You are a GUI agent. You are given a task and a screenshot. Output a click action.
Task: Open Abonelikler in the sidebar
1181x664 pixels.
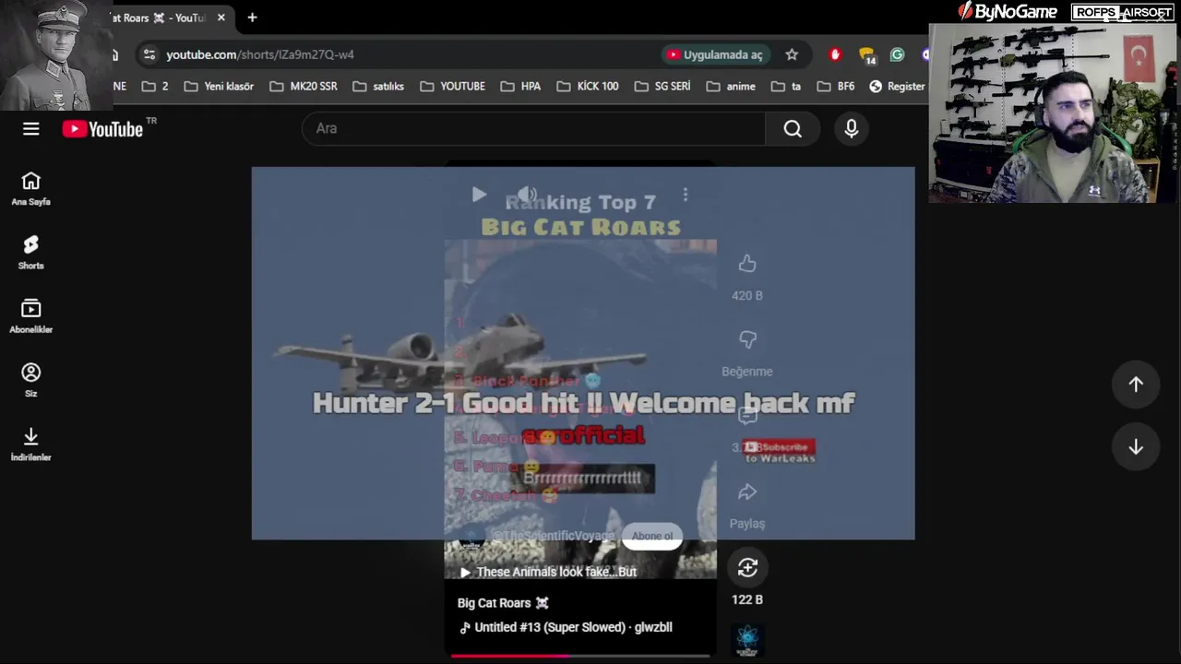(x=30, y=315)
